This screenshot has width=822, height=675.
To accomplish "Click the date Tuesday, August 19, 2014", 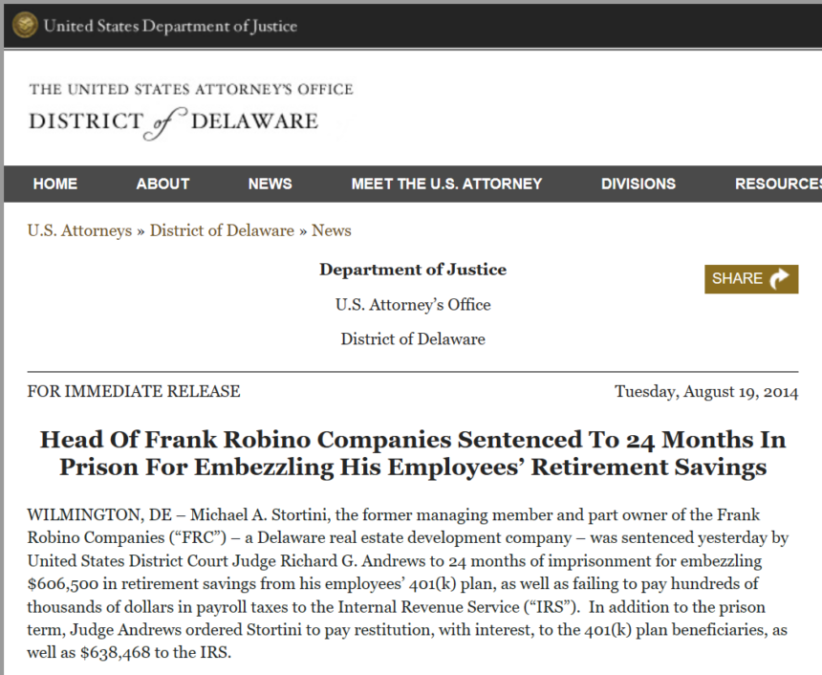I will coord(706,392).
